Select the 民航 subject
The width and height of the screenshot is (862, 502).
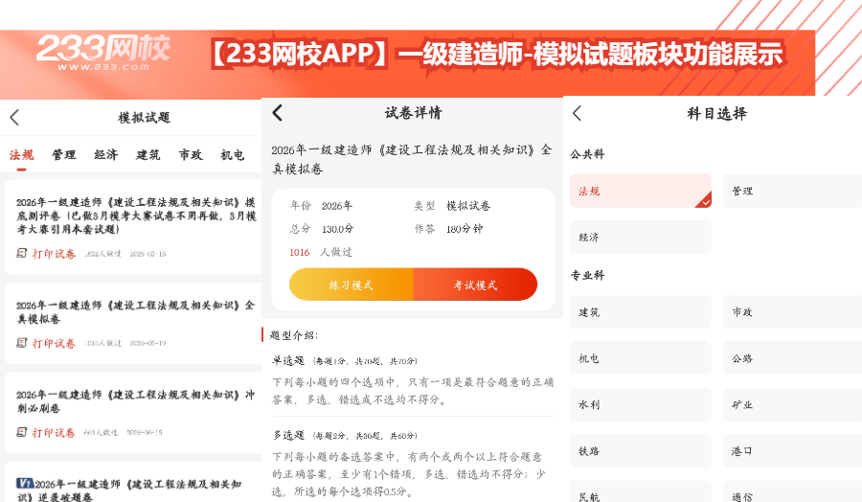click(x=641, y=491)
